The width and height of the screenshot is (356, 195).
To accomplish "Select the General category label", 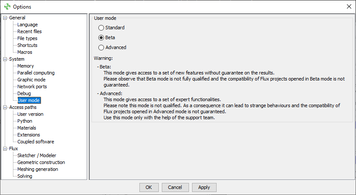I will pos(17,18).
